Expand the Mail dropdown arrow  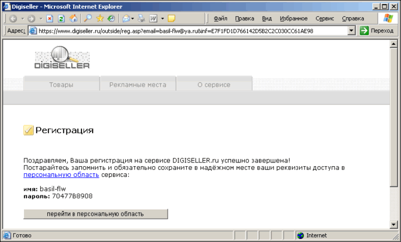(132, 19)
